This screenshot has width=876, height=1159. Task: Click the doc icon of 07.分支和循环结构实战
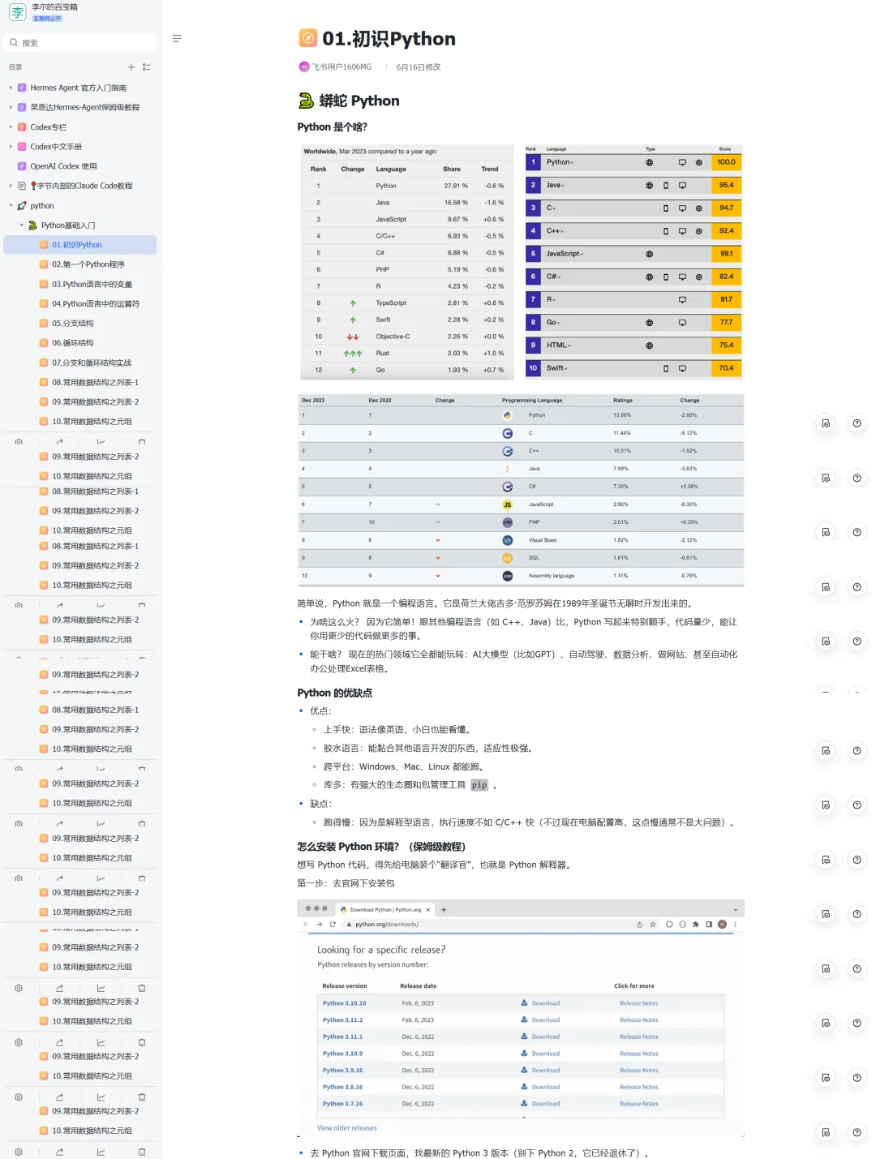[x=45, y=363]
